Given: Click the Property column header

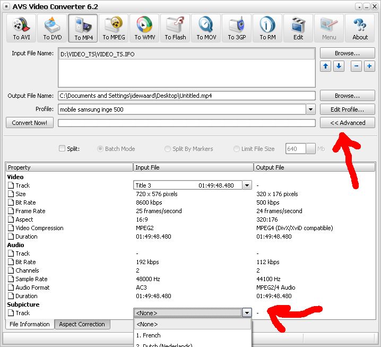Looking at the screenshot, I should (x=70, y=167).
